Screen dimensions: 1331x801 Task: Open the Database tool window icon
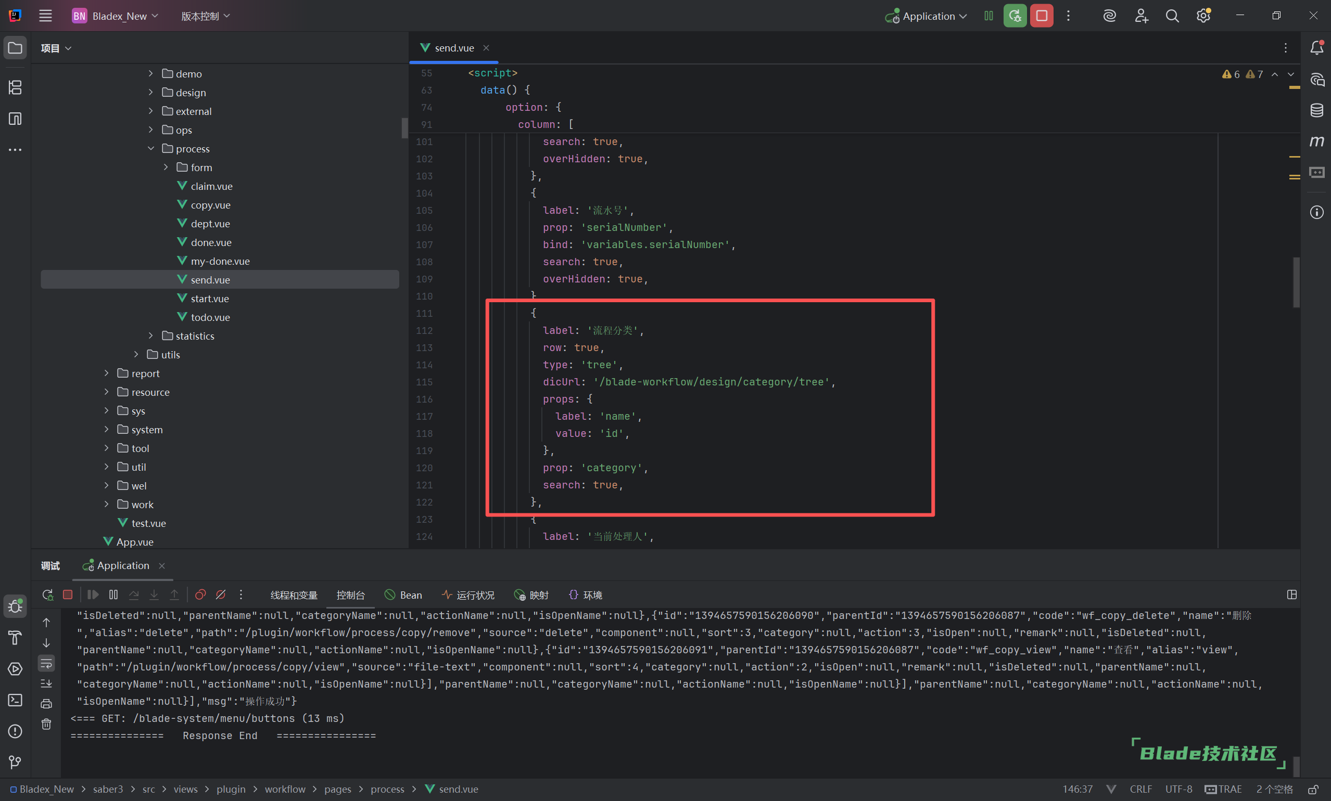click(1316, 110)
